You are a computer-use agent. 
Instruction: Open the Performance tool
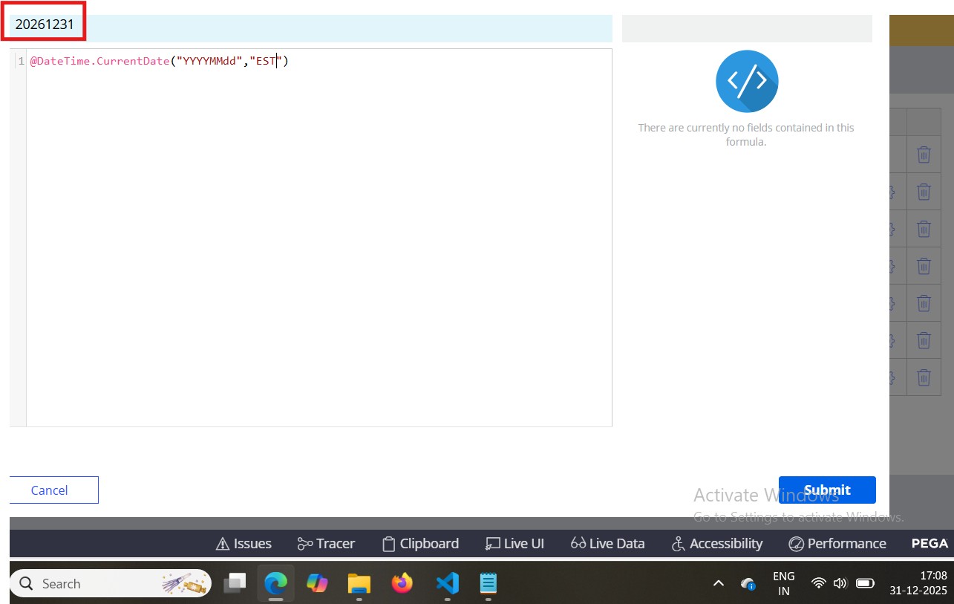[x=837, y=544]
